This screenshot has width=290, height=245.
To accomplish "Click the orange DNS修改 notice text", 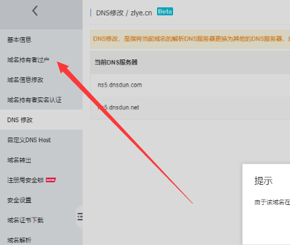I will (x=192, y=39).
